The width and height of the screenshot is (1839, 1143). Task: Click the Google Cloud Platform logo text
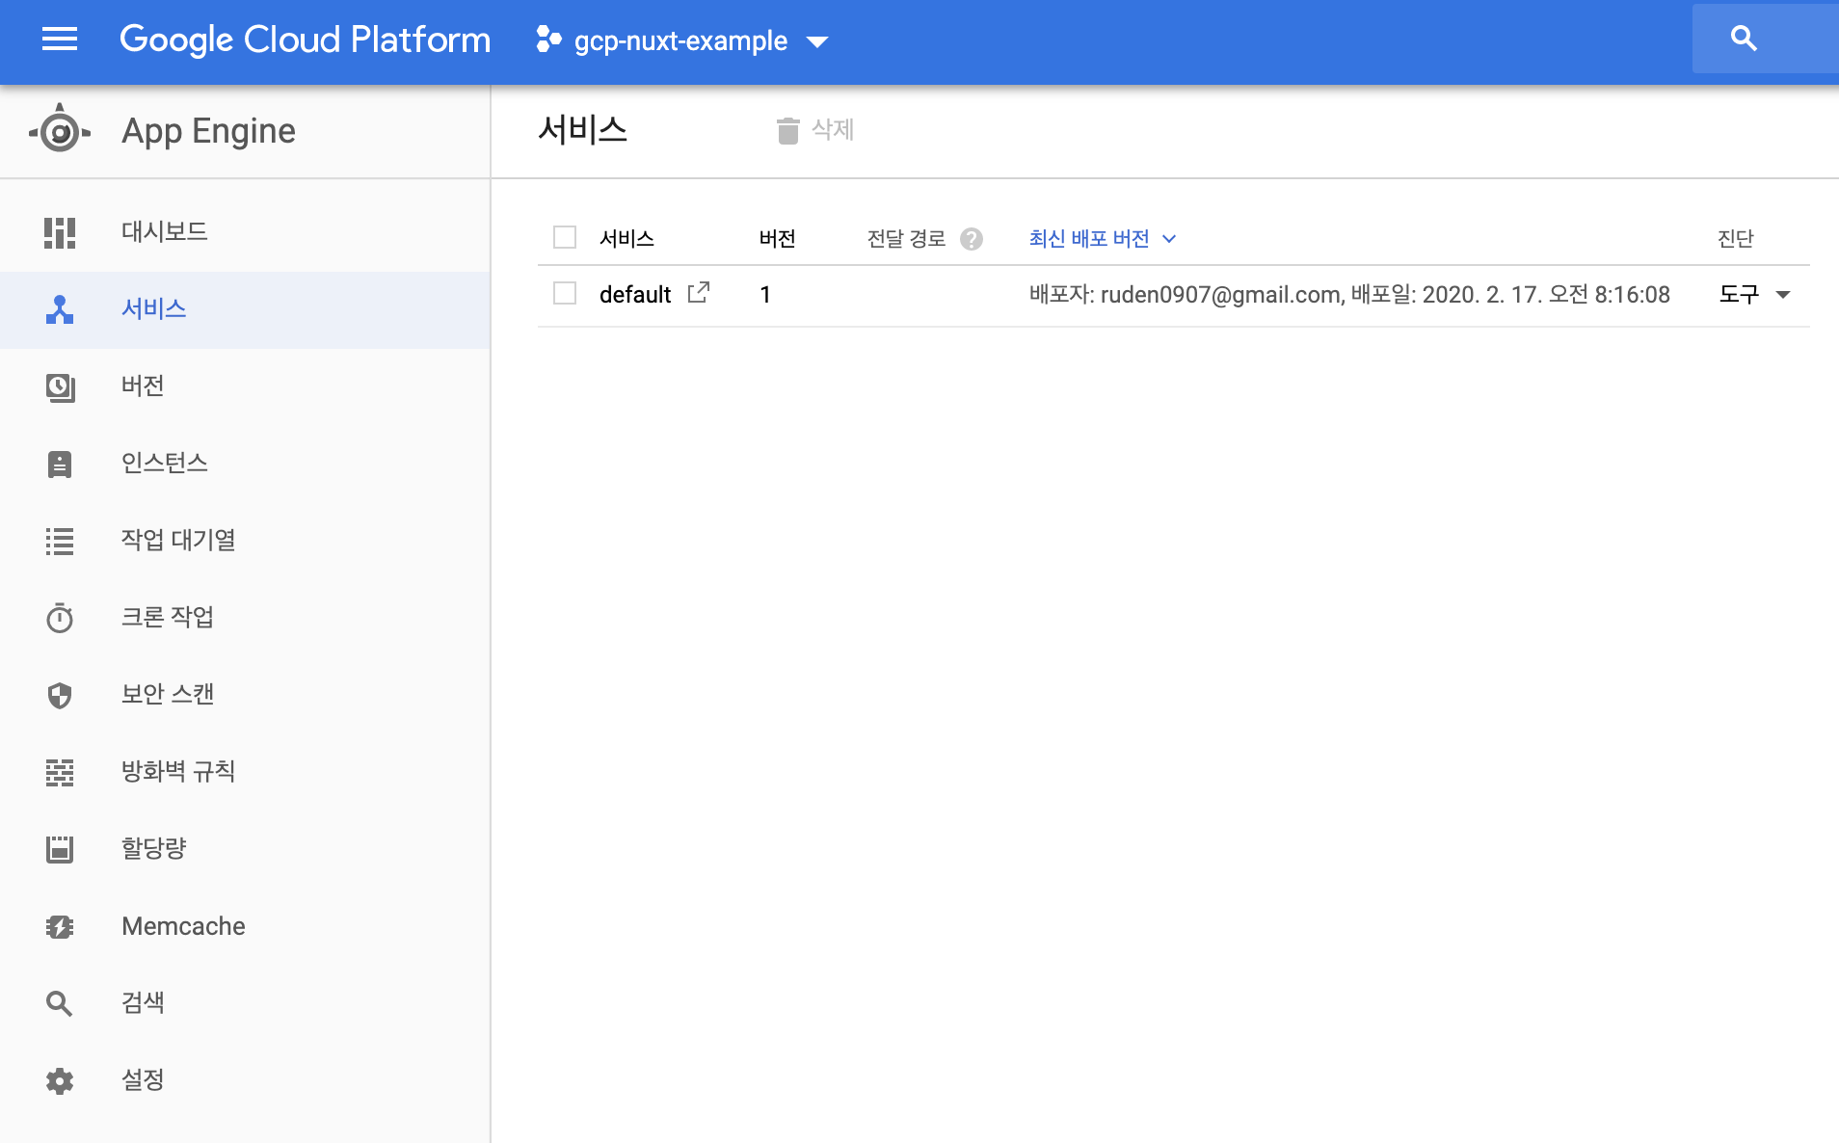(x=305, y=40)
